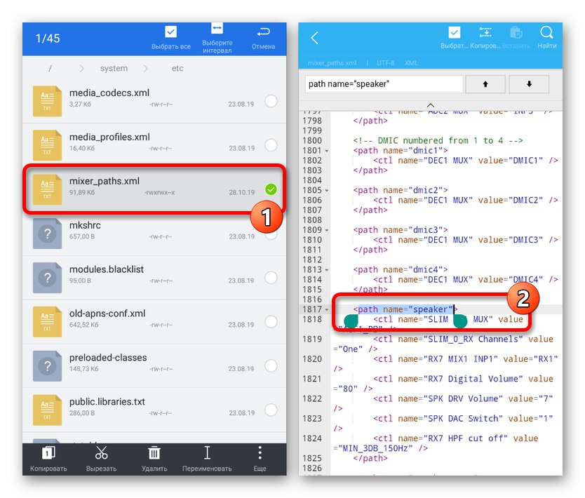Select the modules.blacklist radio circle
Screen dimensions: 585x498
(x=271, y=278)
